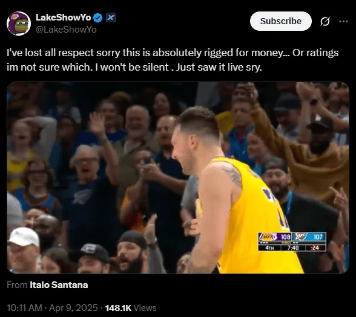Open the 148.1K Views count
The width and height of the screenshot is (356, 317).
tap(131, 308)
